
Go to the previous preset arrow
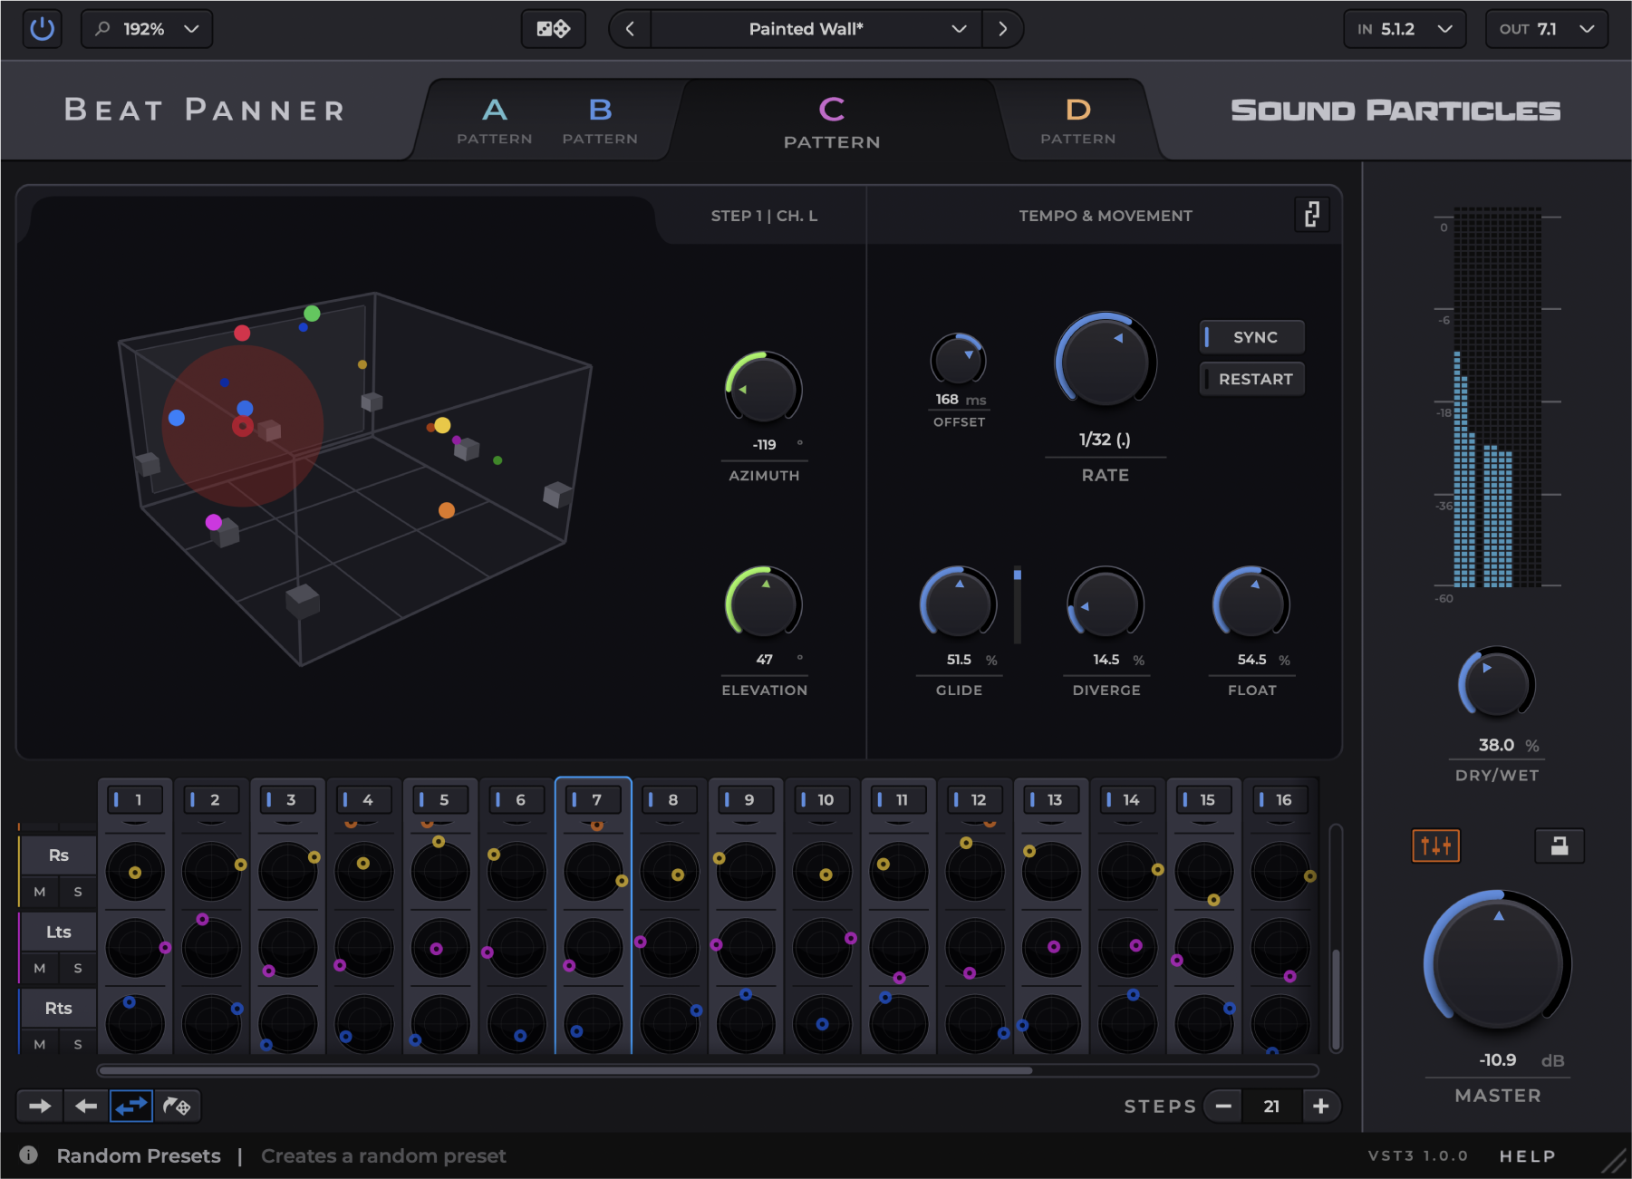630,29
